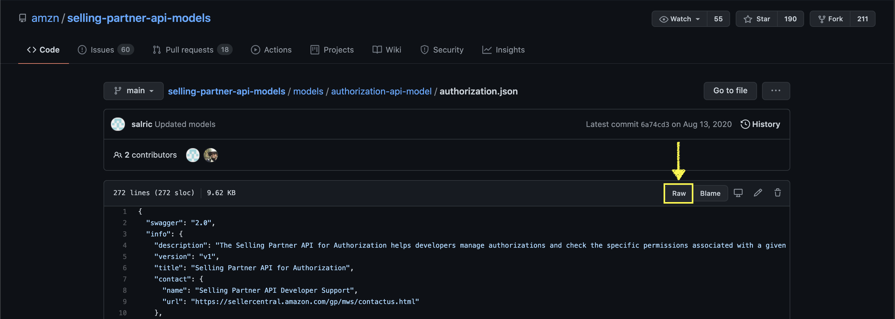Click the repository icon beside amzn
This screenshot has width=895, height=319.
pyautogui.click(x=23, y=18)
